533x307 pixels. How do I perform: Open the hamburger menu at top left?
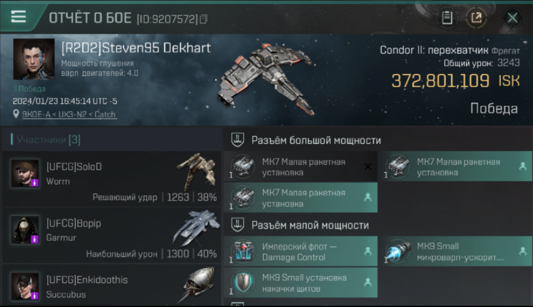[18, 16]
